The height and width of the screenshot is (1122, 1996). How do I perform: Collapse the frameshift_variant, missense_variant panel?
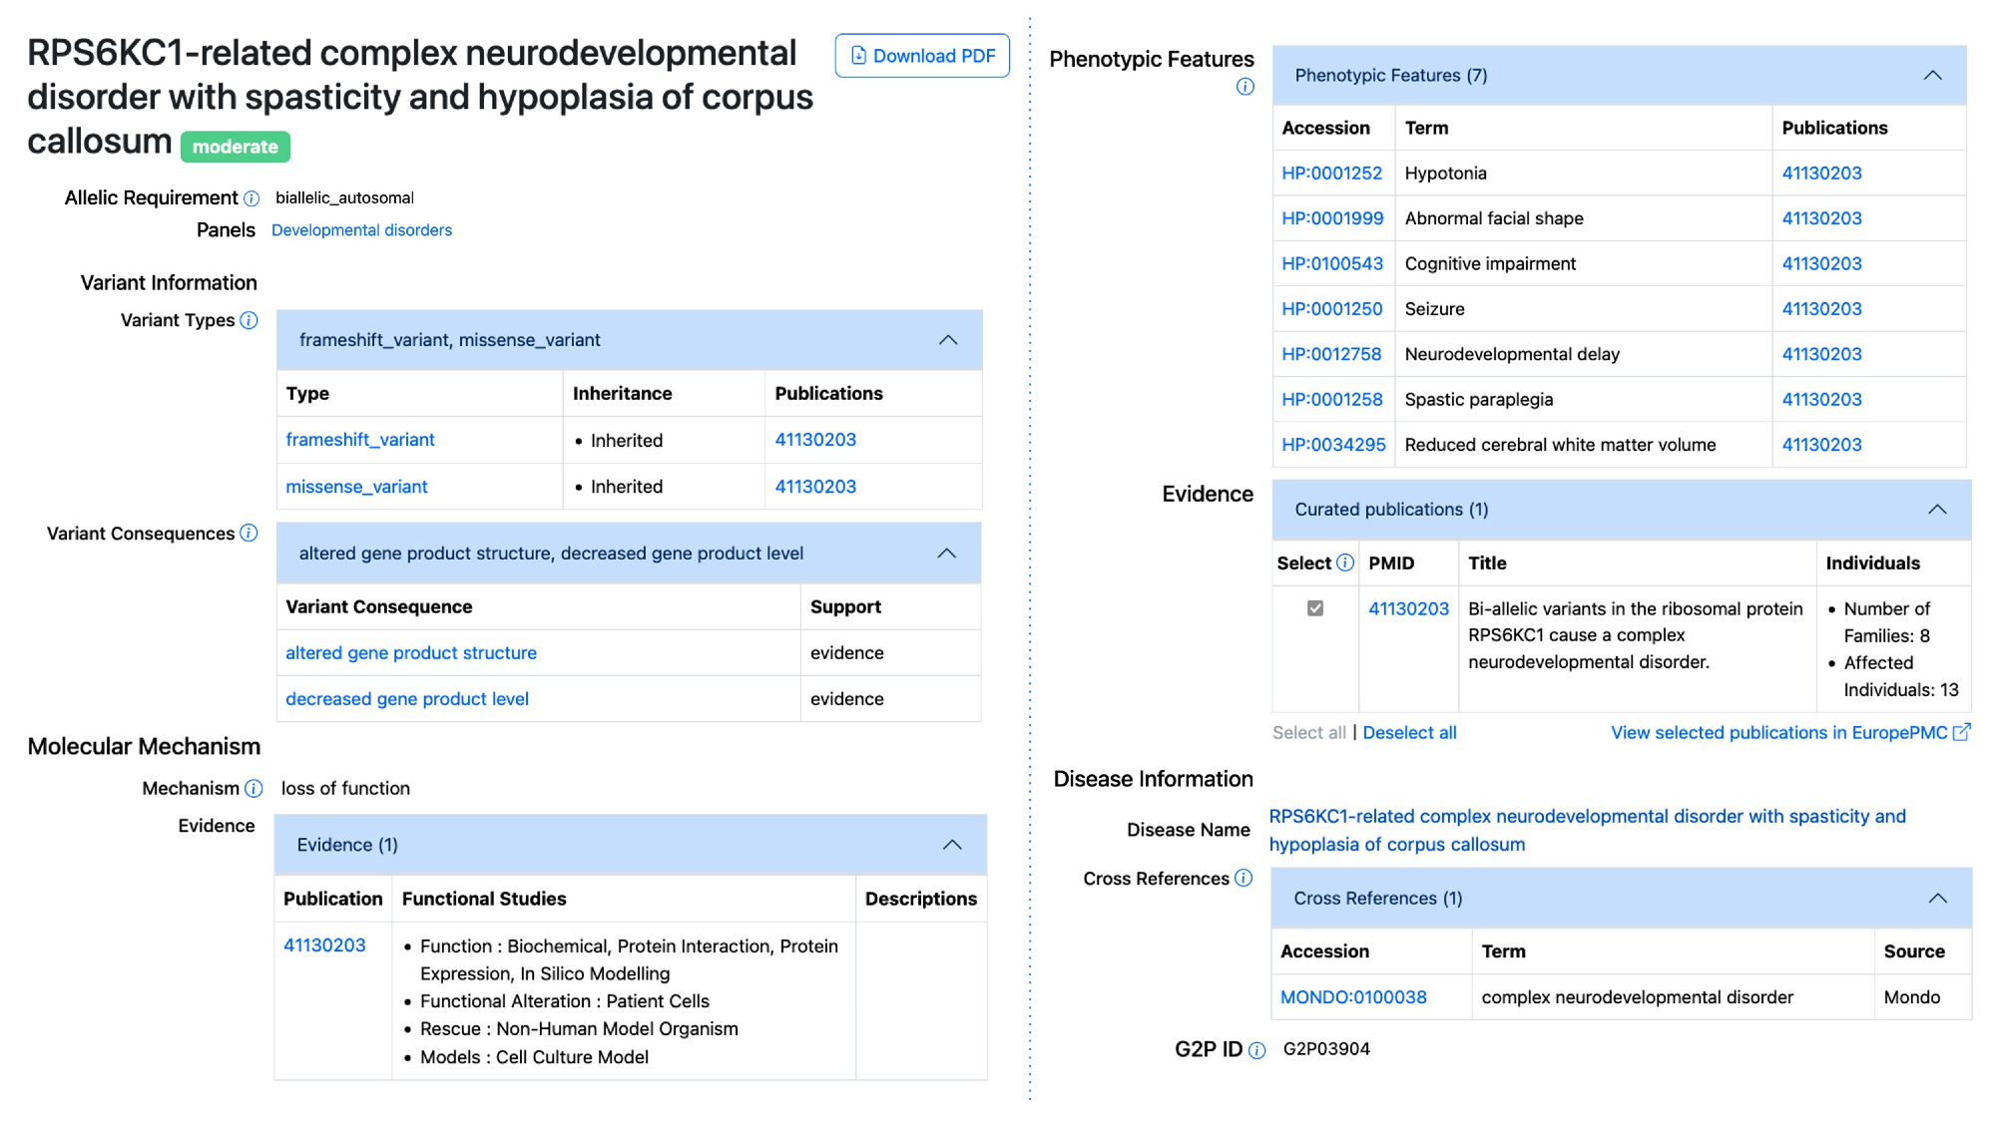pyautogui.click(x=947, y=340)
